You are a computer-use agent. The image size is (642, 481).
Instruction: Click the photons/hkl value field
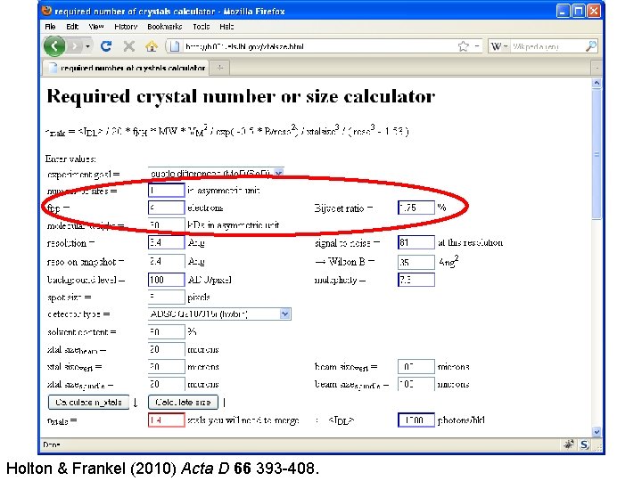point(416,420)
